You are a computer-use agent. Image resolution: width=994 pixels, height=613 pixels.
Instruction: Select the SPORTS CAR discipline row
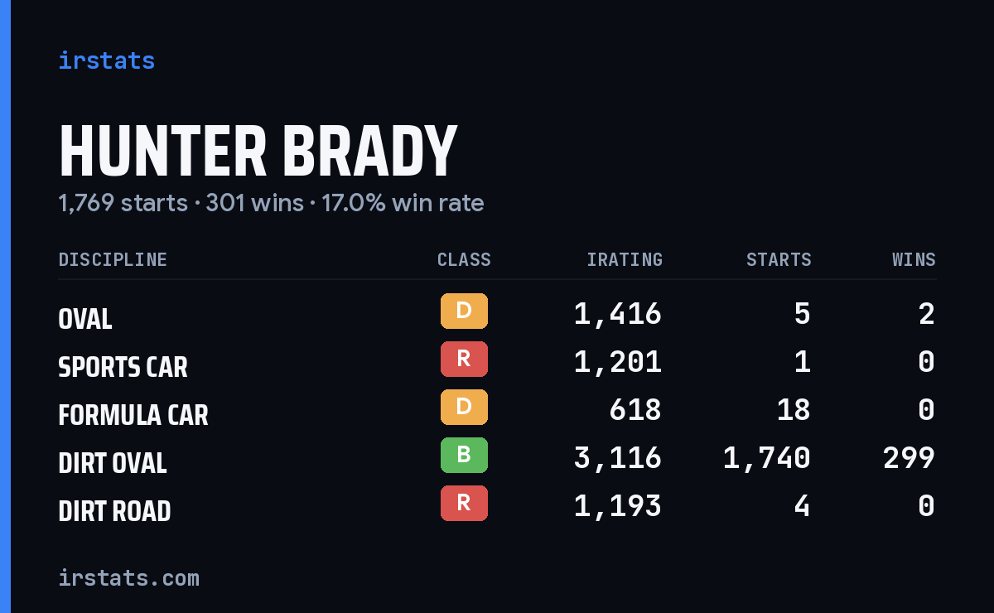(497, 362)
